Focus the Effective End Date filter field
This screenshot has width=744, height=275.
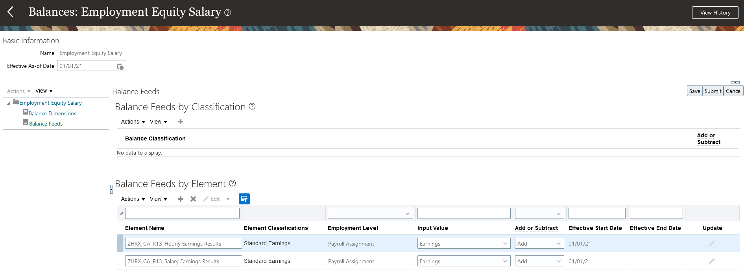pyautogui.click(x=656, y=213)
